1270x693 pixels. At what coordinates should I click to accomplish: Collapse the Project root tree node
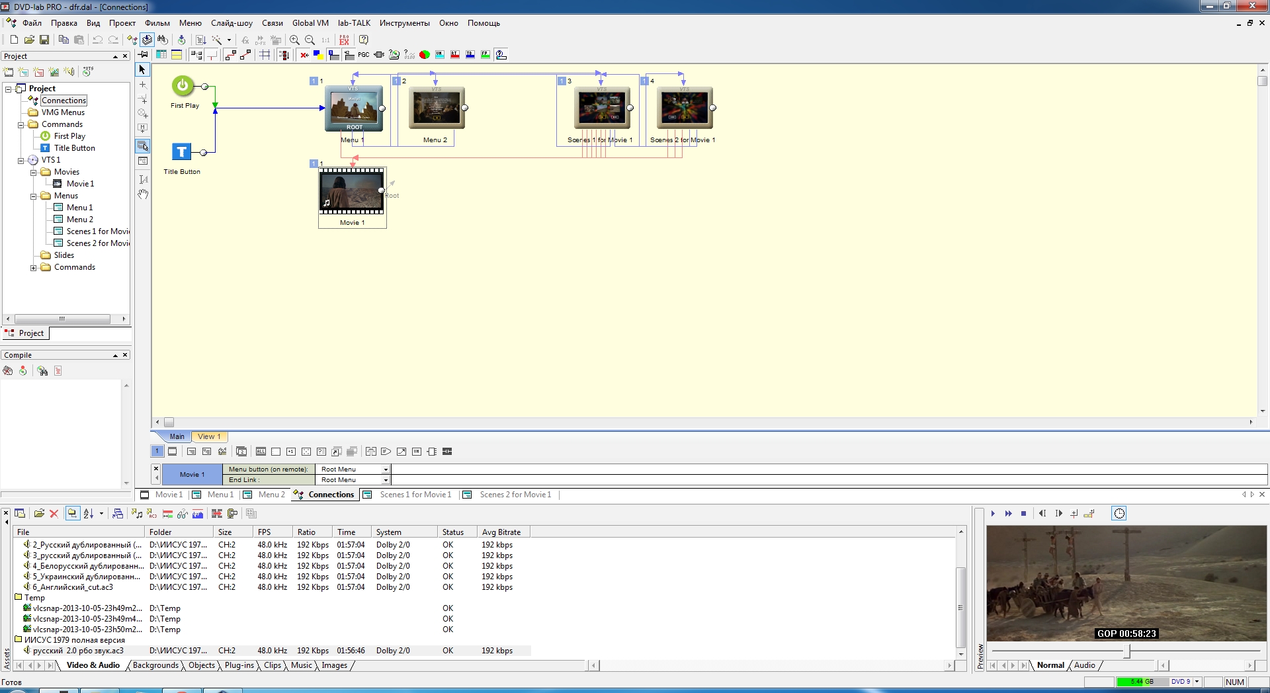[x=9, y=89]
